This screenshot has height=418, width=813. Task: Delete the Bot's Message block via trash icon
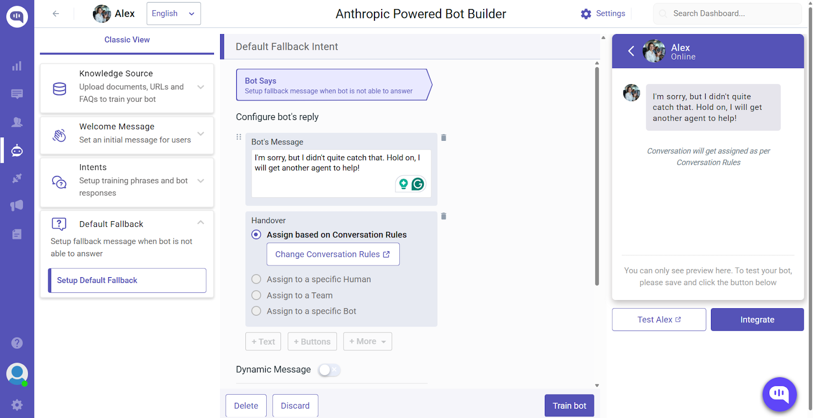click(444, 138)
